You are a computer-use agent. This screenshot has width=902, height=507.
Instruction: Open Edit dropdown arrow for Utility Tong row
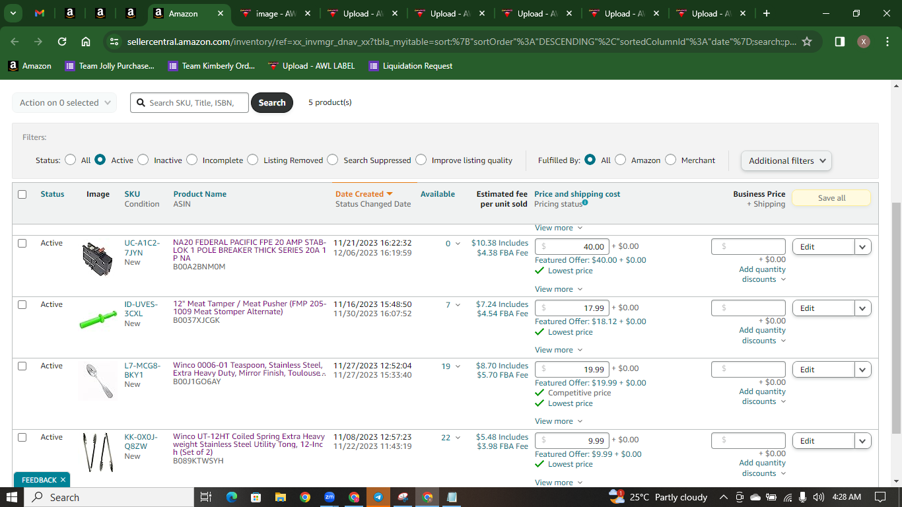[x=863, y=441]
